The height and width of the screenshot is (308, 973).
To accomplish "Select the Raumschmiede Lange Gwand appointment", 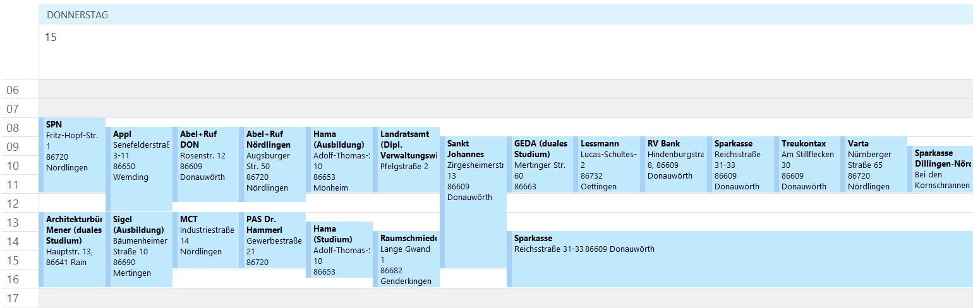I will point(407,259).
